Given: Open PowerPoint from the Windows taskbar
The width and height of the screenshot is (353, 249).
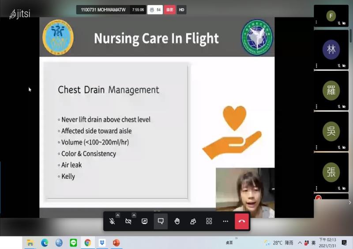Looking at the screenshot, I should [x=116, y=243].
